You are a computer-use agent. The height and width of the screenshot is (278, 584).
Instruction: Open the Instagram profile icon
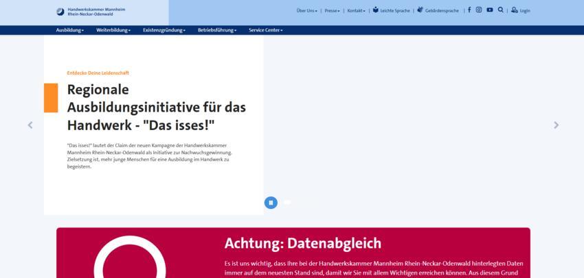pos(479,10)
